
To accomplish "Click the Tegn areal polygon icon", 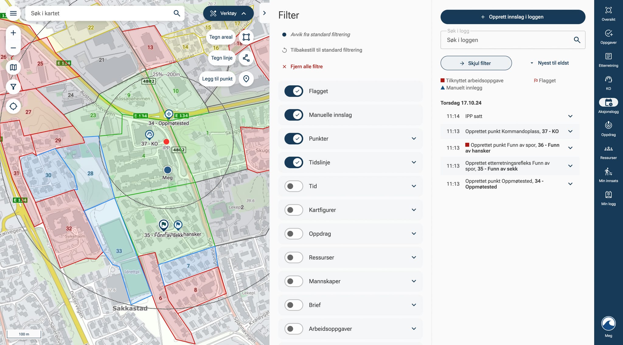I will point(246,37).
